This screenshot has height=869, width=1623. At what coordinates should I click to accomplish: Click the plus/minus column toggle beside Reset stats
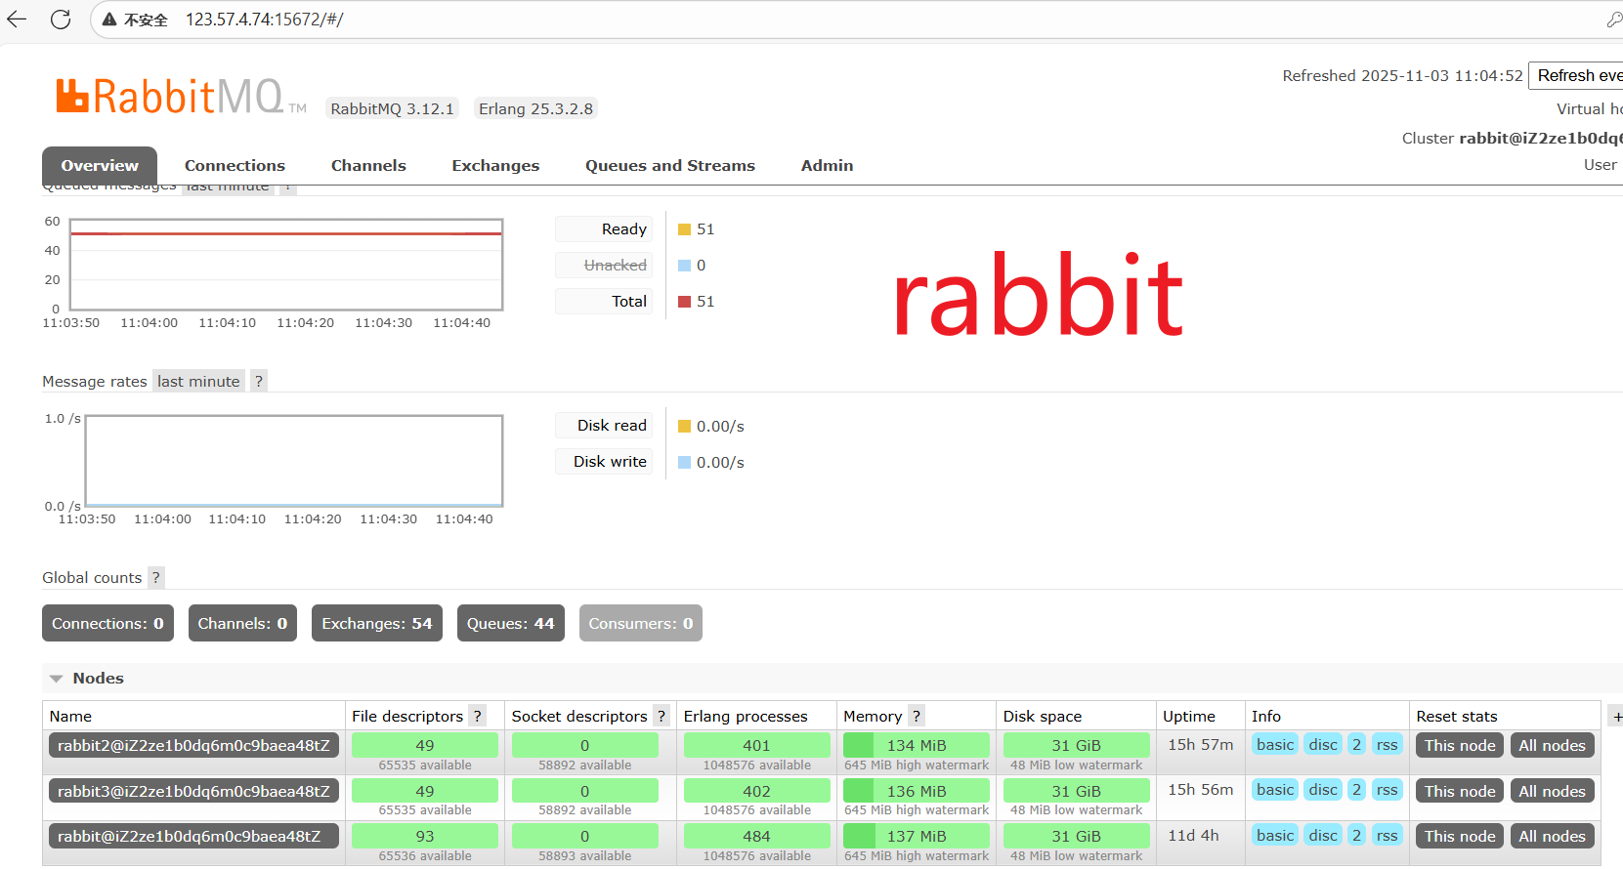click(x=1616, y=717)
